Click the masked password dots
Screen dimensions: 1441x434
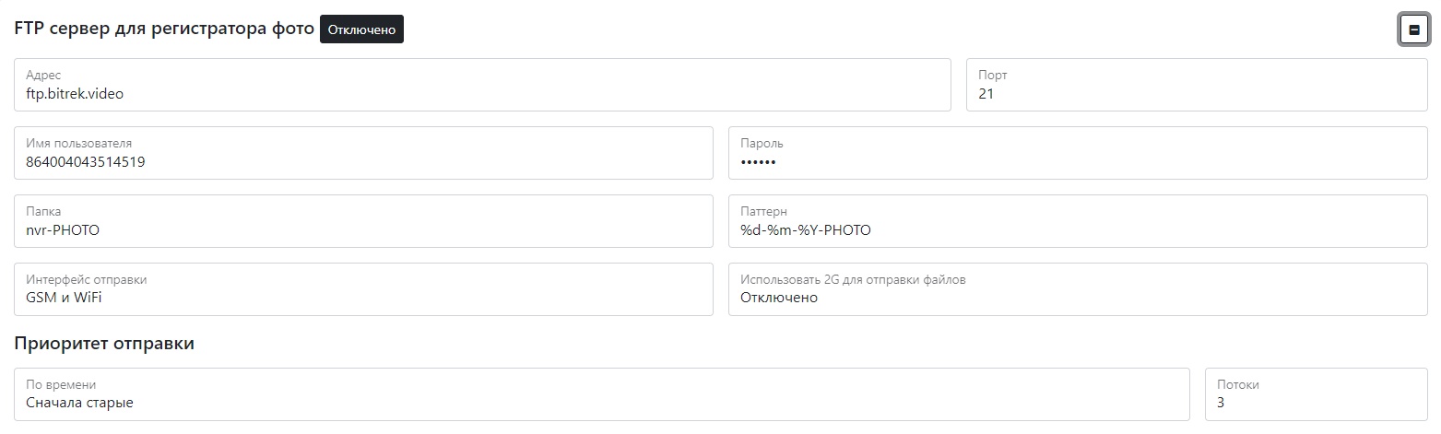tap(759, 162)
